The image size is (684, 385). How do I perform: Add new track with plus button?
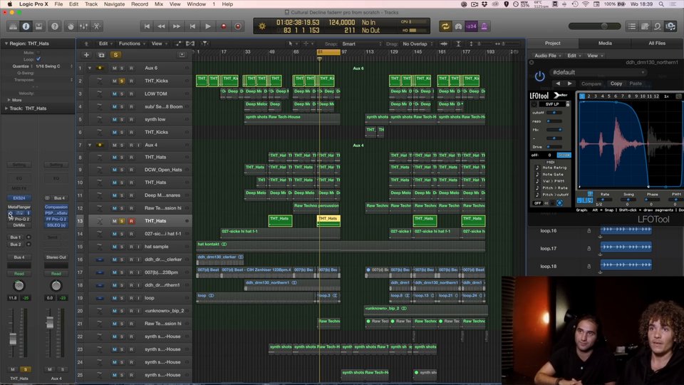(86, 55)
